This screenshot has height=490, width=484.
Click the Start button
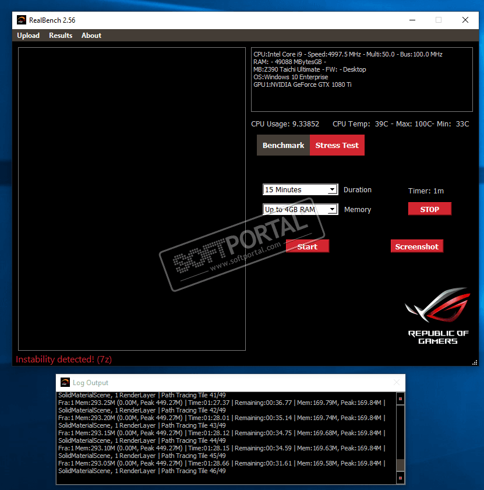307,246
